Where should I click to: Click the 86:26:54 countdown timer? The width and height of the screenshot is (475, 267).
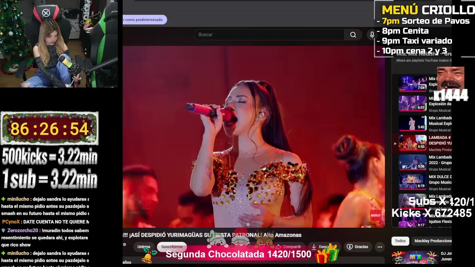tap(49, 129)
